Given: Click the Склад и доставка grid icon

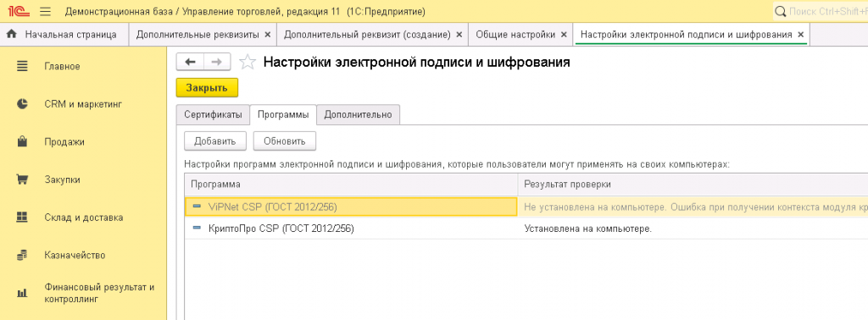Looking at the screenshot, I should point(22,218).
